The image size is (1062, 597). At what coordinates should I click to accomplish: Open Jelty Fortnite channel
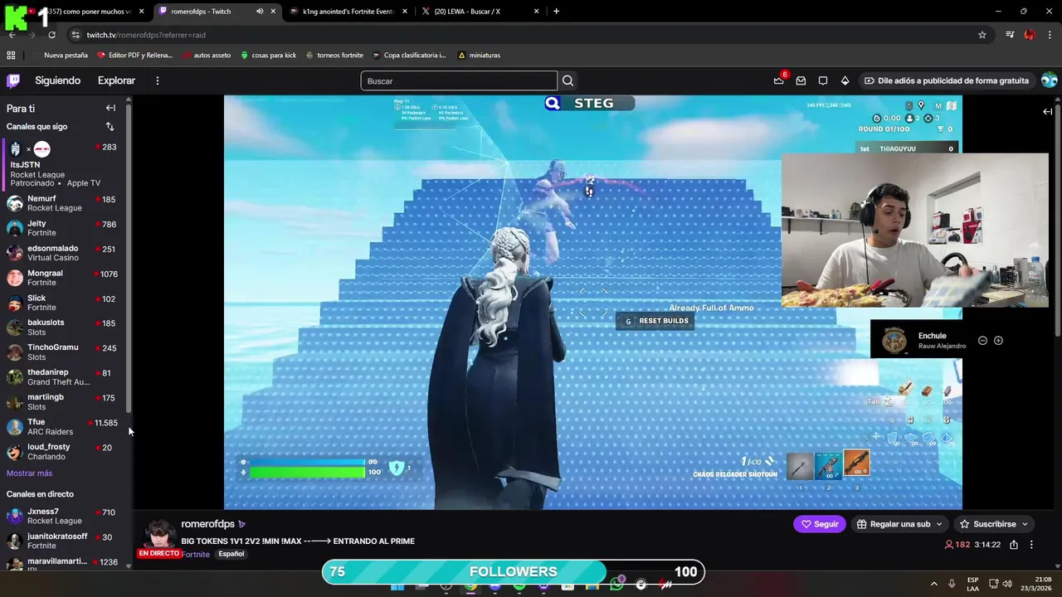coord(63,228)
